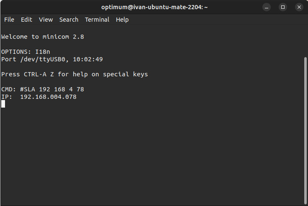Click the 10:02:49 timestamp
This screenshot has height=206, width=308.
pos(88,59)
